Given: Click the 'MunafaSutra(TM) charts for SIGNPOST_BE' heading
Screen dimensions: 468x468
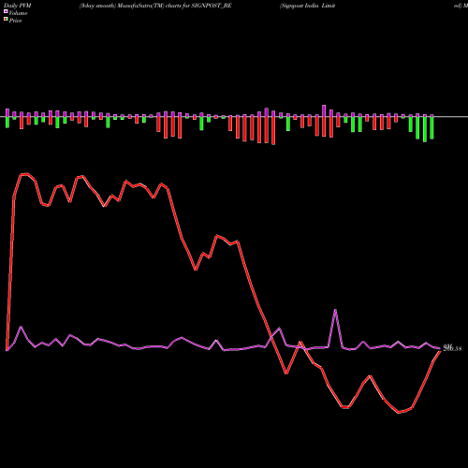Looking at the screenshot, I should tap(174, 6).
